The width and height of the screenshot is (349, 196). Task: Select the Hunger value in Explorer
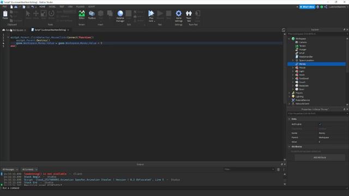(303, 50)
